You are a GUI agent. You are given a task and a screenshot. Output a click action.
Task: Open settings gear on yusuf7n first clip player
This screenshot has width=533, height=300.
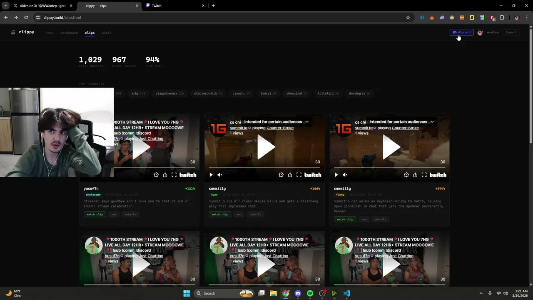(x=156, y=175)
